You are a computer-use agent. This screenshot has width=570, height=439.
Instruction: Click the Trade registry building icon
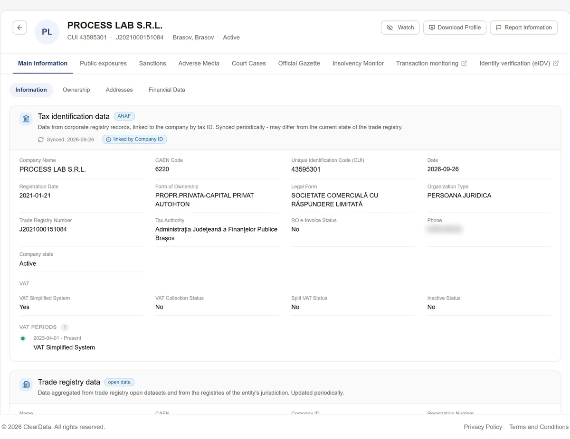26,384
